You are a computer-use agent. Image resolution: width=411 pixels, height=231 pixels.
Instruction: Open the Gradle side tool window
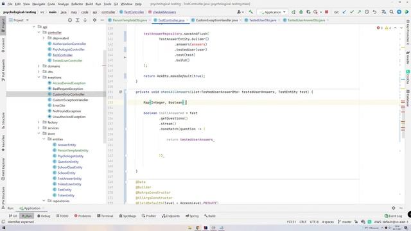[408, 58]
